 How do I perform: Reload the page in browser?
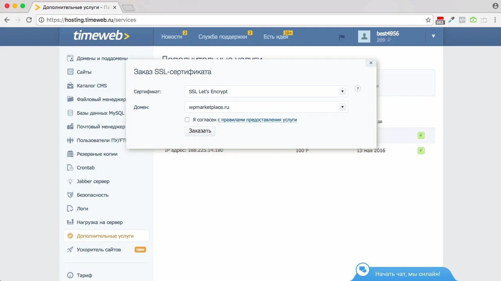29,20
